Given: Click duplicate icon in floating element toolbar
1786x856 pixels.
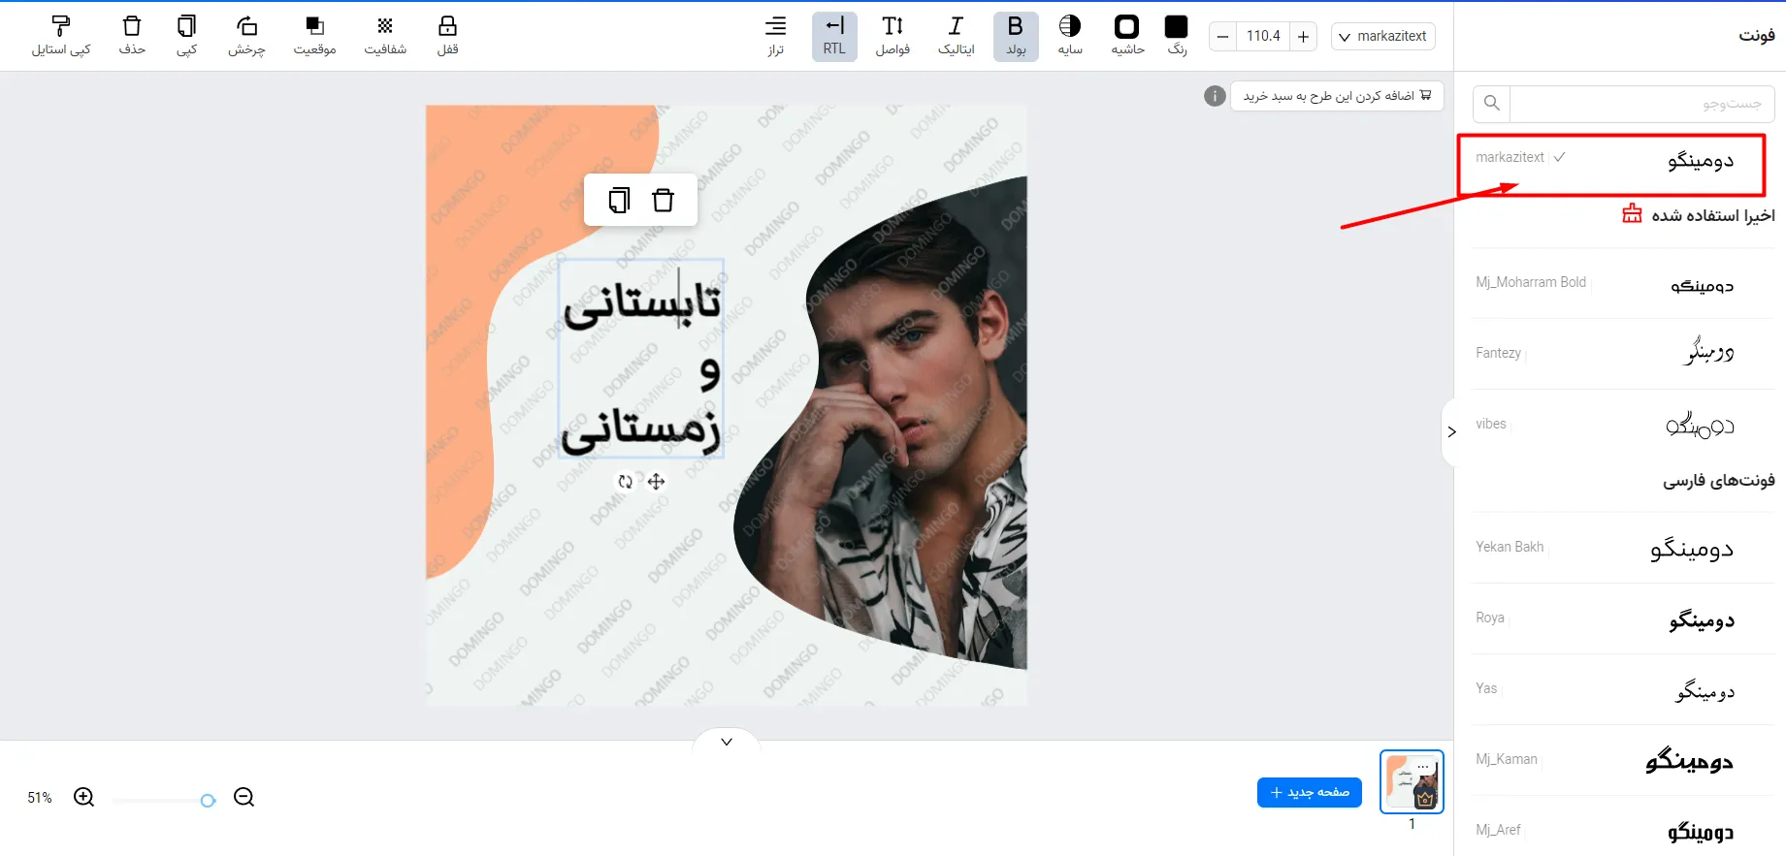Looking at the screenshot, I should pyautogui.click(x=619, y=200).
